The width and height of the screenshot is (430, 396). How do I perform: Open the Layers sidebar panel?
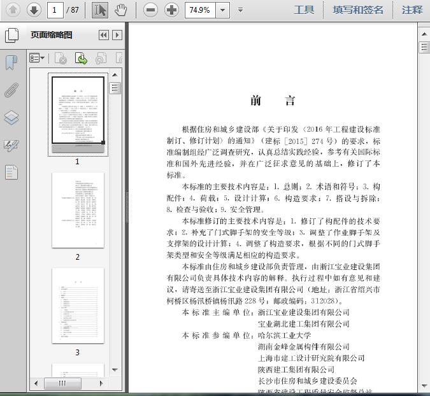point(11,118)
